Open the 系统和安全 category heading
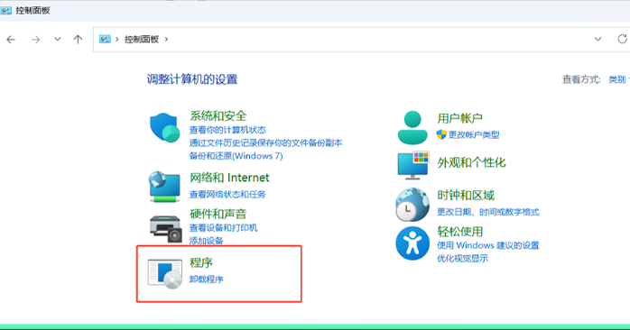The width and height of the screenshot is (630, 330). [x=218, y=115]
